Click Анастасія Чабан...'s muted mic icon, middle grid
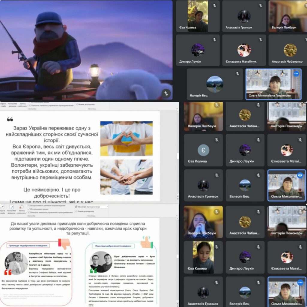This screenshot has height=307, width=307. (x=258, y=105)
